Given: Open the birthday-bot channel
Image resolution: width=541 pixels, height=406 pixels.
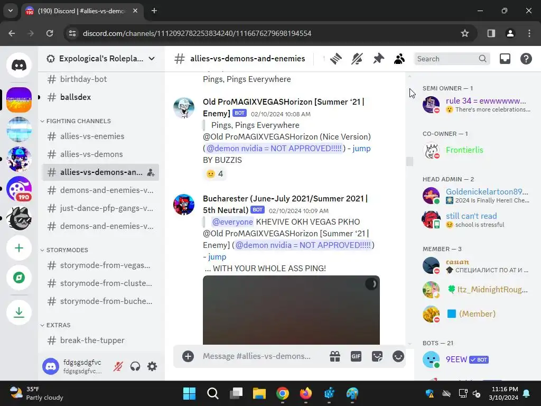Looking at the screenshot, I should pyautogui.click(x=100, y=79).
